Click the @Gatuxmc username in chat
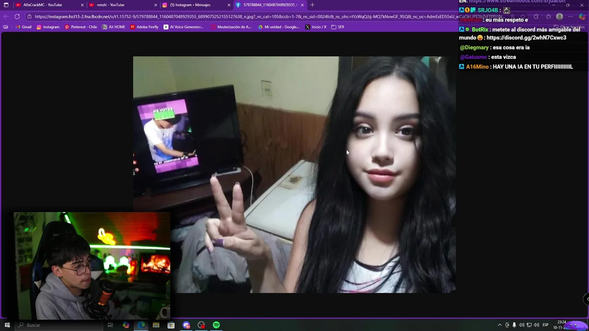This screenshot has width=589, height=331. [x=473, y=57]
